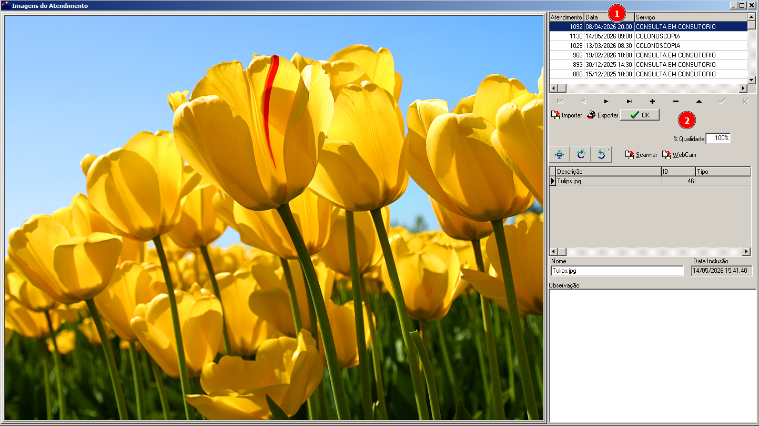
Task: Capture image from WebCam
Action: click(x=679, y=155)
